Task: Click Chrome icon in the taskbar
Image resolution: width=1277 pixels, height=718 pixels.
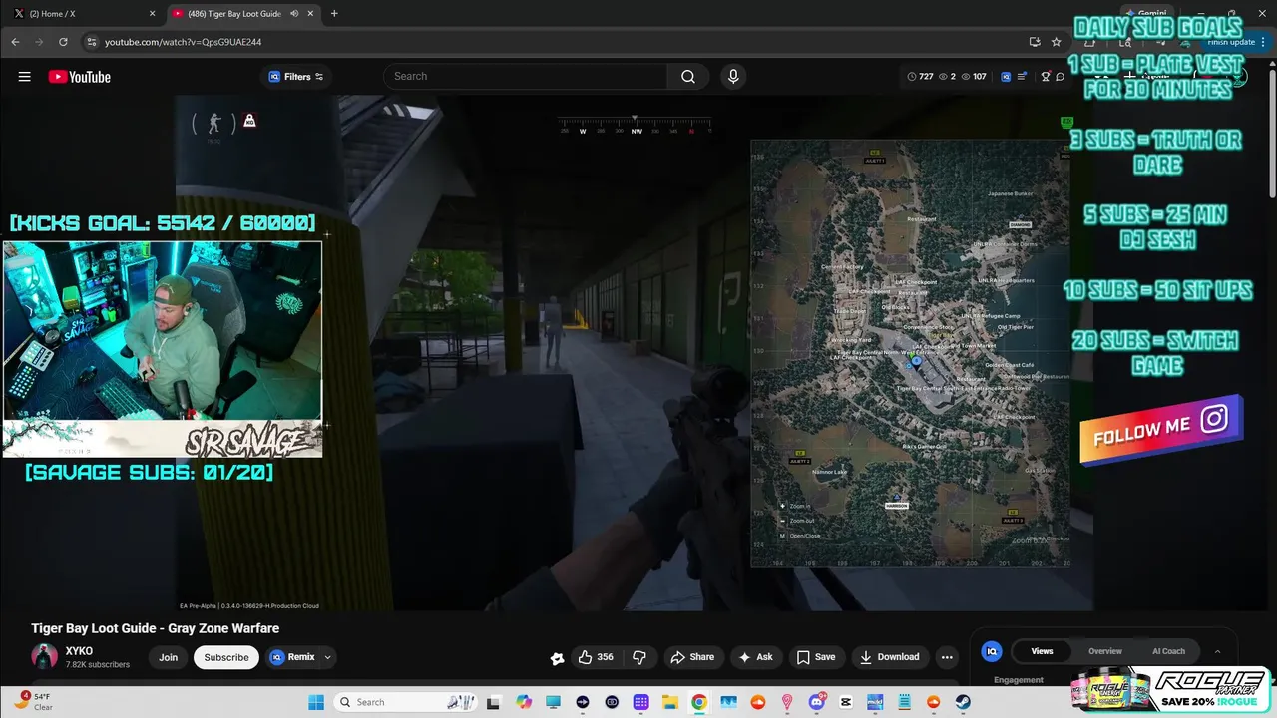Action: [x=699, y=702]
